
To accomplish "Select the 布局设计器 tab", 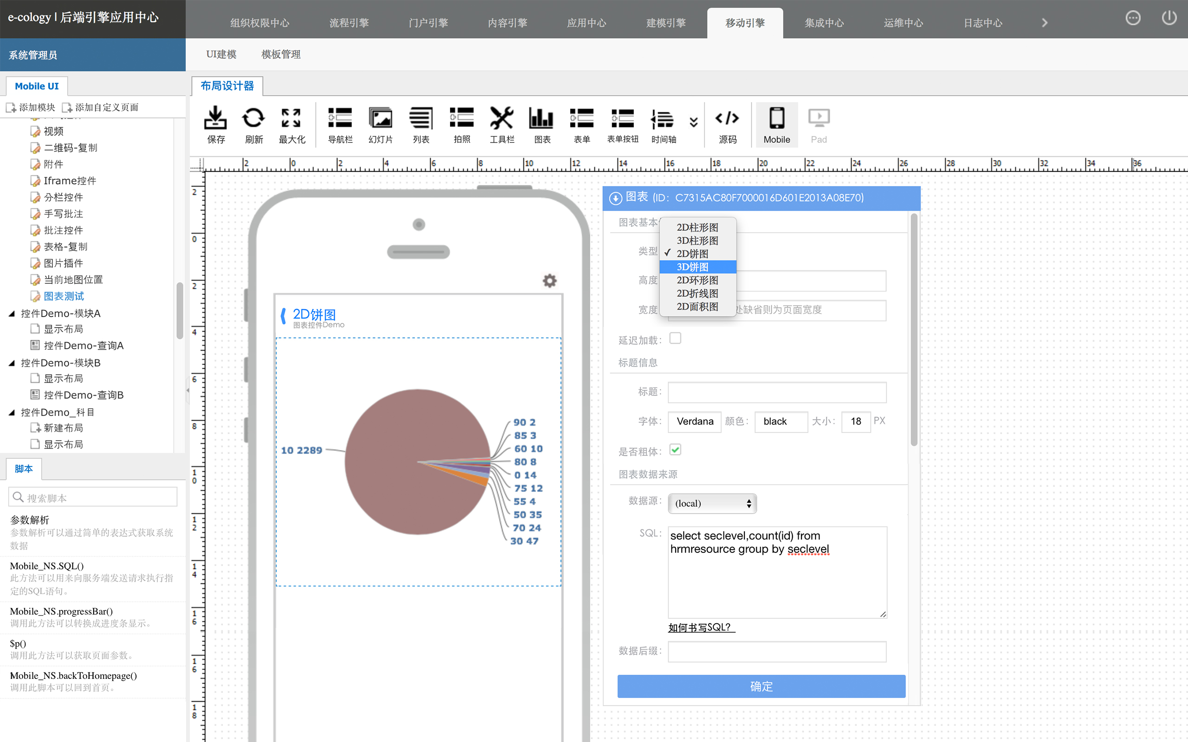I will [227, 86].
